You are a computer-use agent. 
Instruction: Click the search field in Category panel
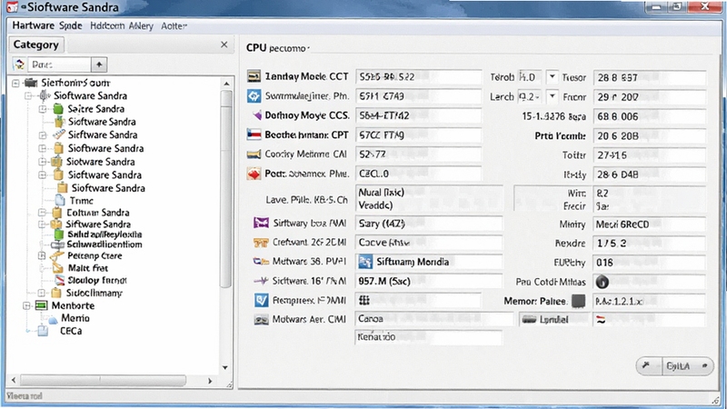click(59, 65)
